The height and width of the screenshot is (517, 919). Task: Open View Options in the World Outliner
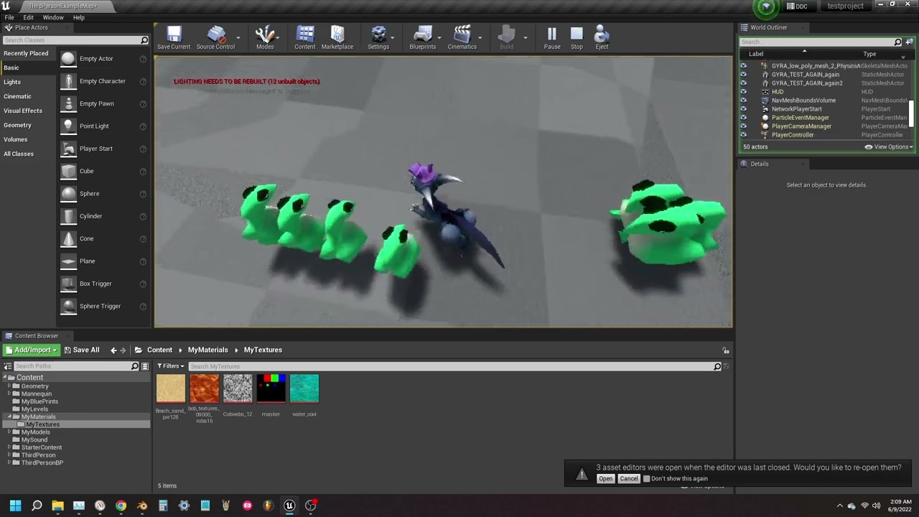(889, 147)
